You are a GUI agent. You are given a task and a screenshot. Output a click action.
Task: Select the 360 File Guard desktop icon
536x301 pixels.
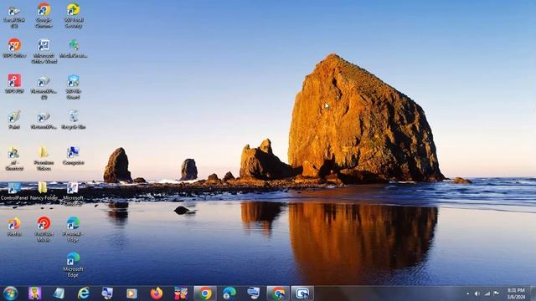click(74, 87)
